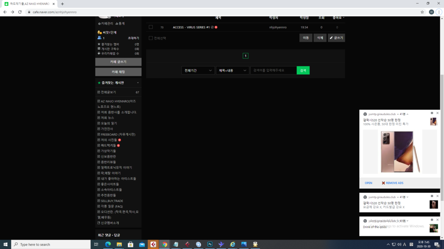Viewport: 444px width, 249px height.
Task: Click the 카페관리 gear settings icon
Action: [x=99, y=23]
